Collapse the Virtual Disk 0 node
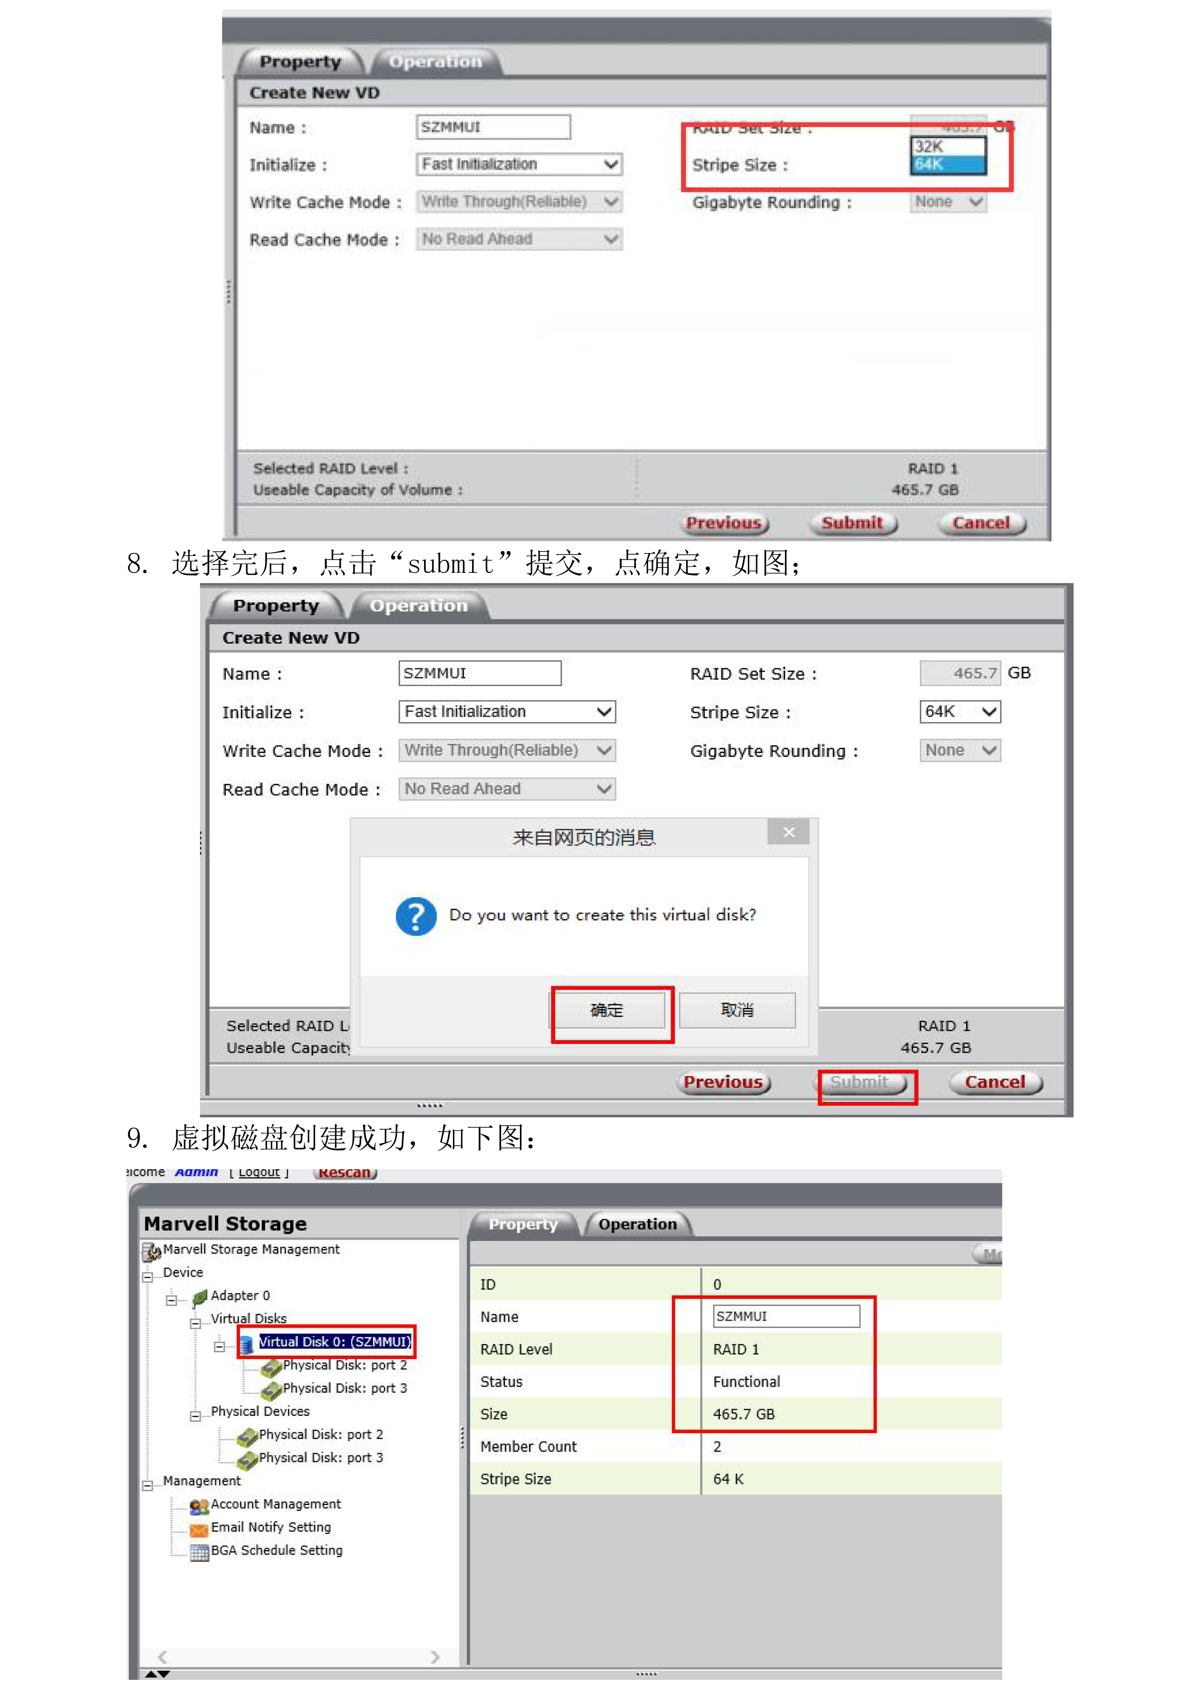This screenshot has height=1690, width=1195. coord(219,1346)
